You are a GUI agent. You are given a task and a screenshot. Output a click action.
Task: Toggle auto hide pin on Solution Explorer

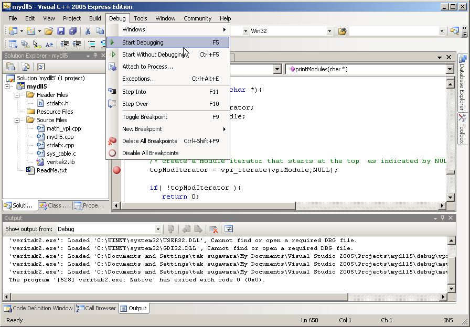(95, 56)
